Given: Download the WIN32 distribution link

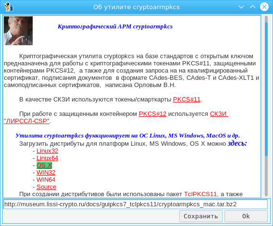Looking at the screenshot, I should tap(46, 173).
